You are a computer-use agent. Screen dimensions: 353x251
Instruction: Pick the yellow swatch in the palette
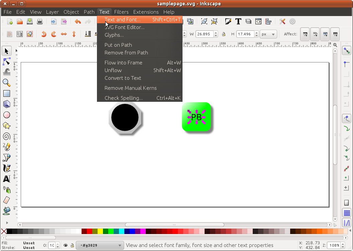100,231
